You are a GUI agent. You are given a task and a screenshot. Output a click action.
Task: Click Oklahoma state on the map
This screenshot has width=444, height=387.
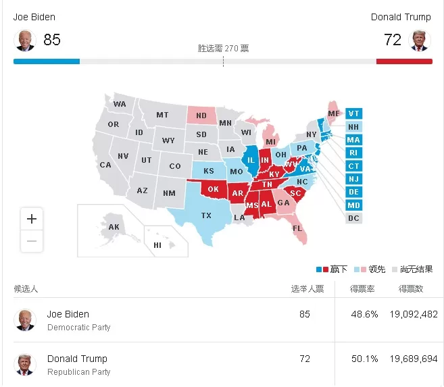pos(214,189)
